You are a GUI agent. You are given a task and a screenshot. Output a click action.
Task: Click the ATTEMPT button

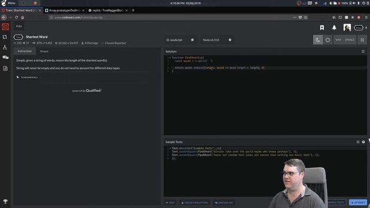tap(358, 202)
